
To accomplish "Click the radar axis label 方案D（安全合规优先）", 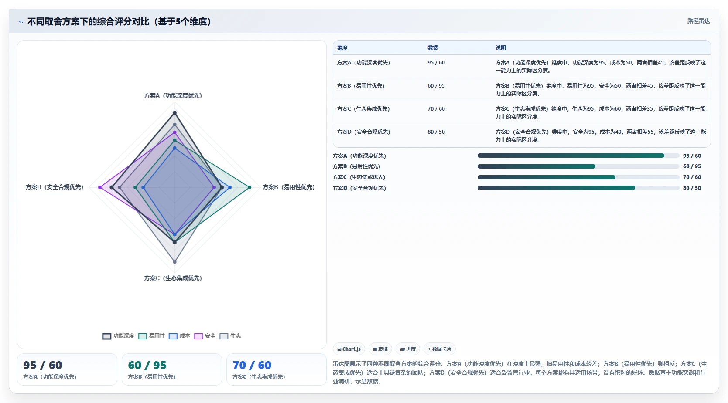I will (55, 187).
